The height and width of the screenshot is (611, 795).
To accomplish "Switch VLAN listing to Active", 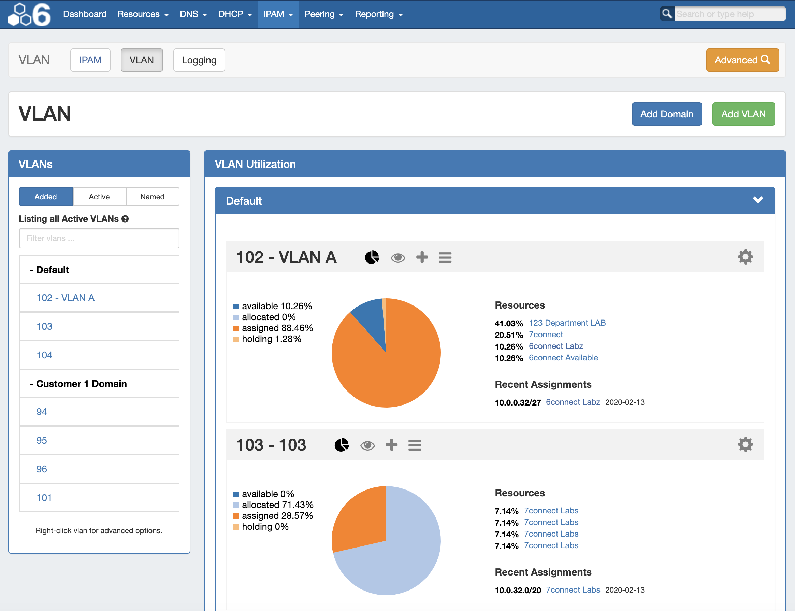I will [99, 197].
